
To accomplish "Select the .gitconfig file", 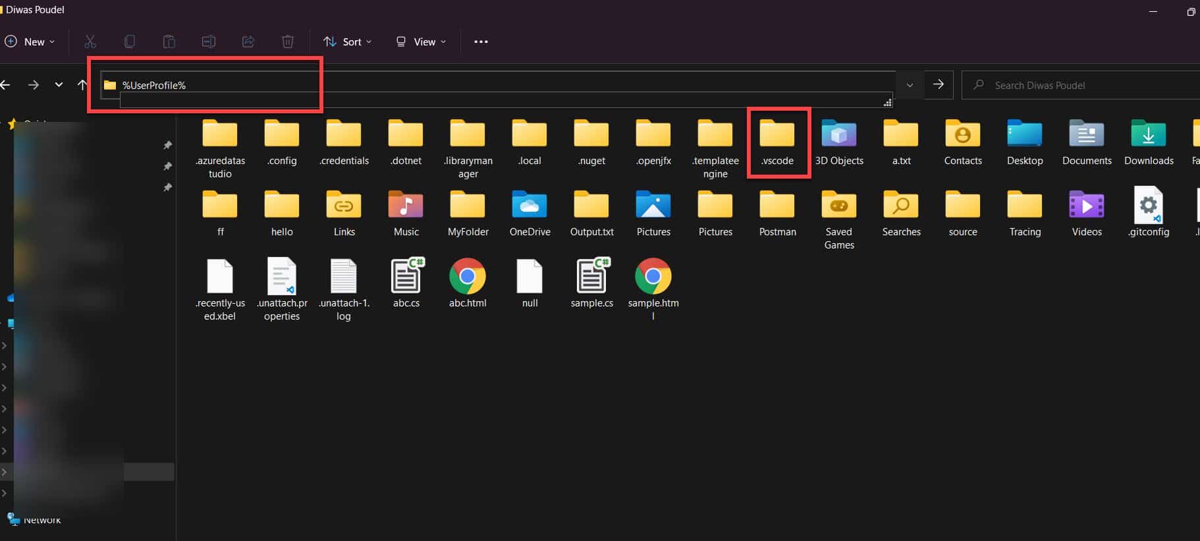I will point(1149,212).
